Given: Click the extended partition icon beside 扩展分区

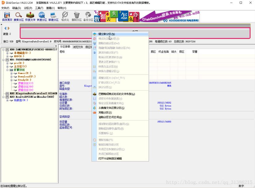Looking at the screenshot, I should [11, 70].
